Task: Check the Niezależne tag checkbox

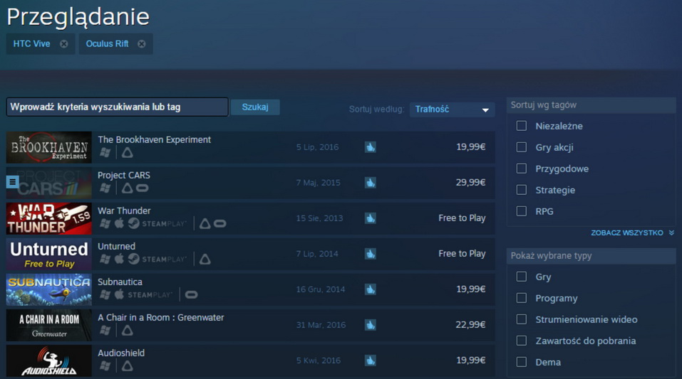Action: (x=521, y=126)
